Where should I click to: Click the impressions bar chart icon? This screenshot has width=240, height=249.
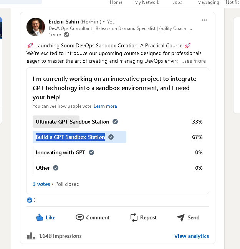[x=31, y=236]
